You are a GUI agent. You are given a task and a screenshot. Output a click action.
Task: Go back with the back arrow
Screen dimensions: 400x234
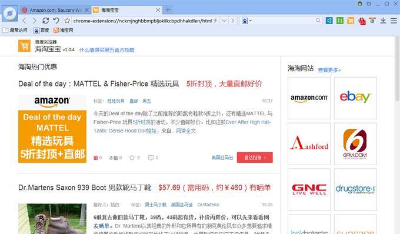pos(25,21)
